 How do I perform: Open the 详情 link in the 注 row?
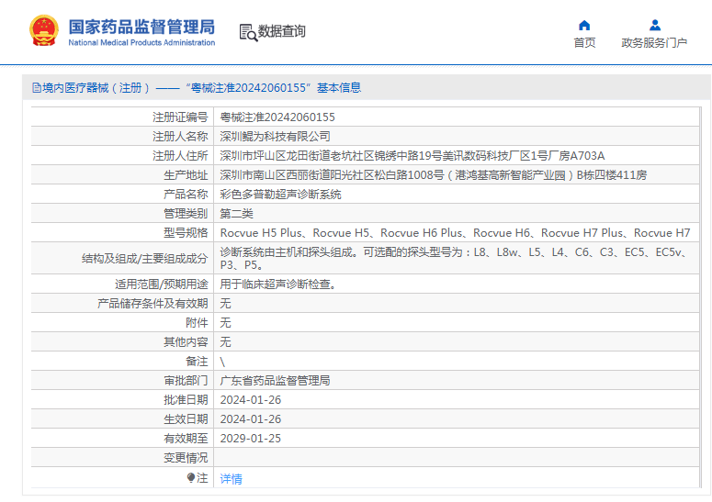point(232,478)
